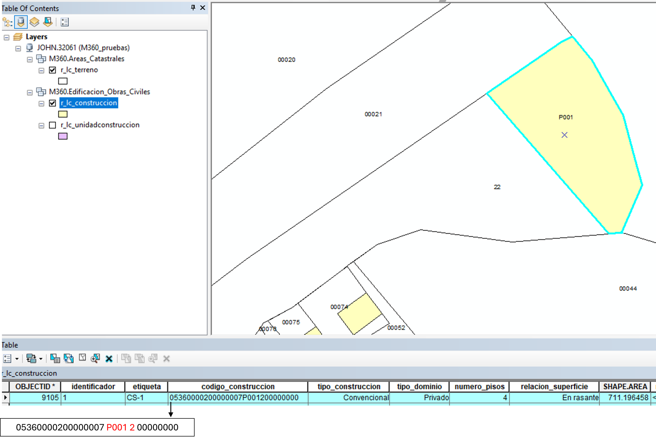Open r_lc_unidadconstruccion pink symbol swatch
The image size is (656, 439).
pyautogui.click(x=63, y=136)
